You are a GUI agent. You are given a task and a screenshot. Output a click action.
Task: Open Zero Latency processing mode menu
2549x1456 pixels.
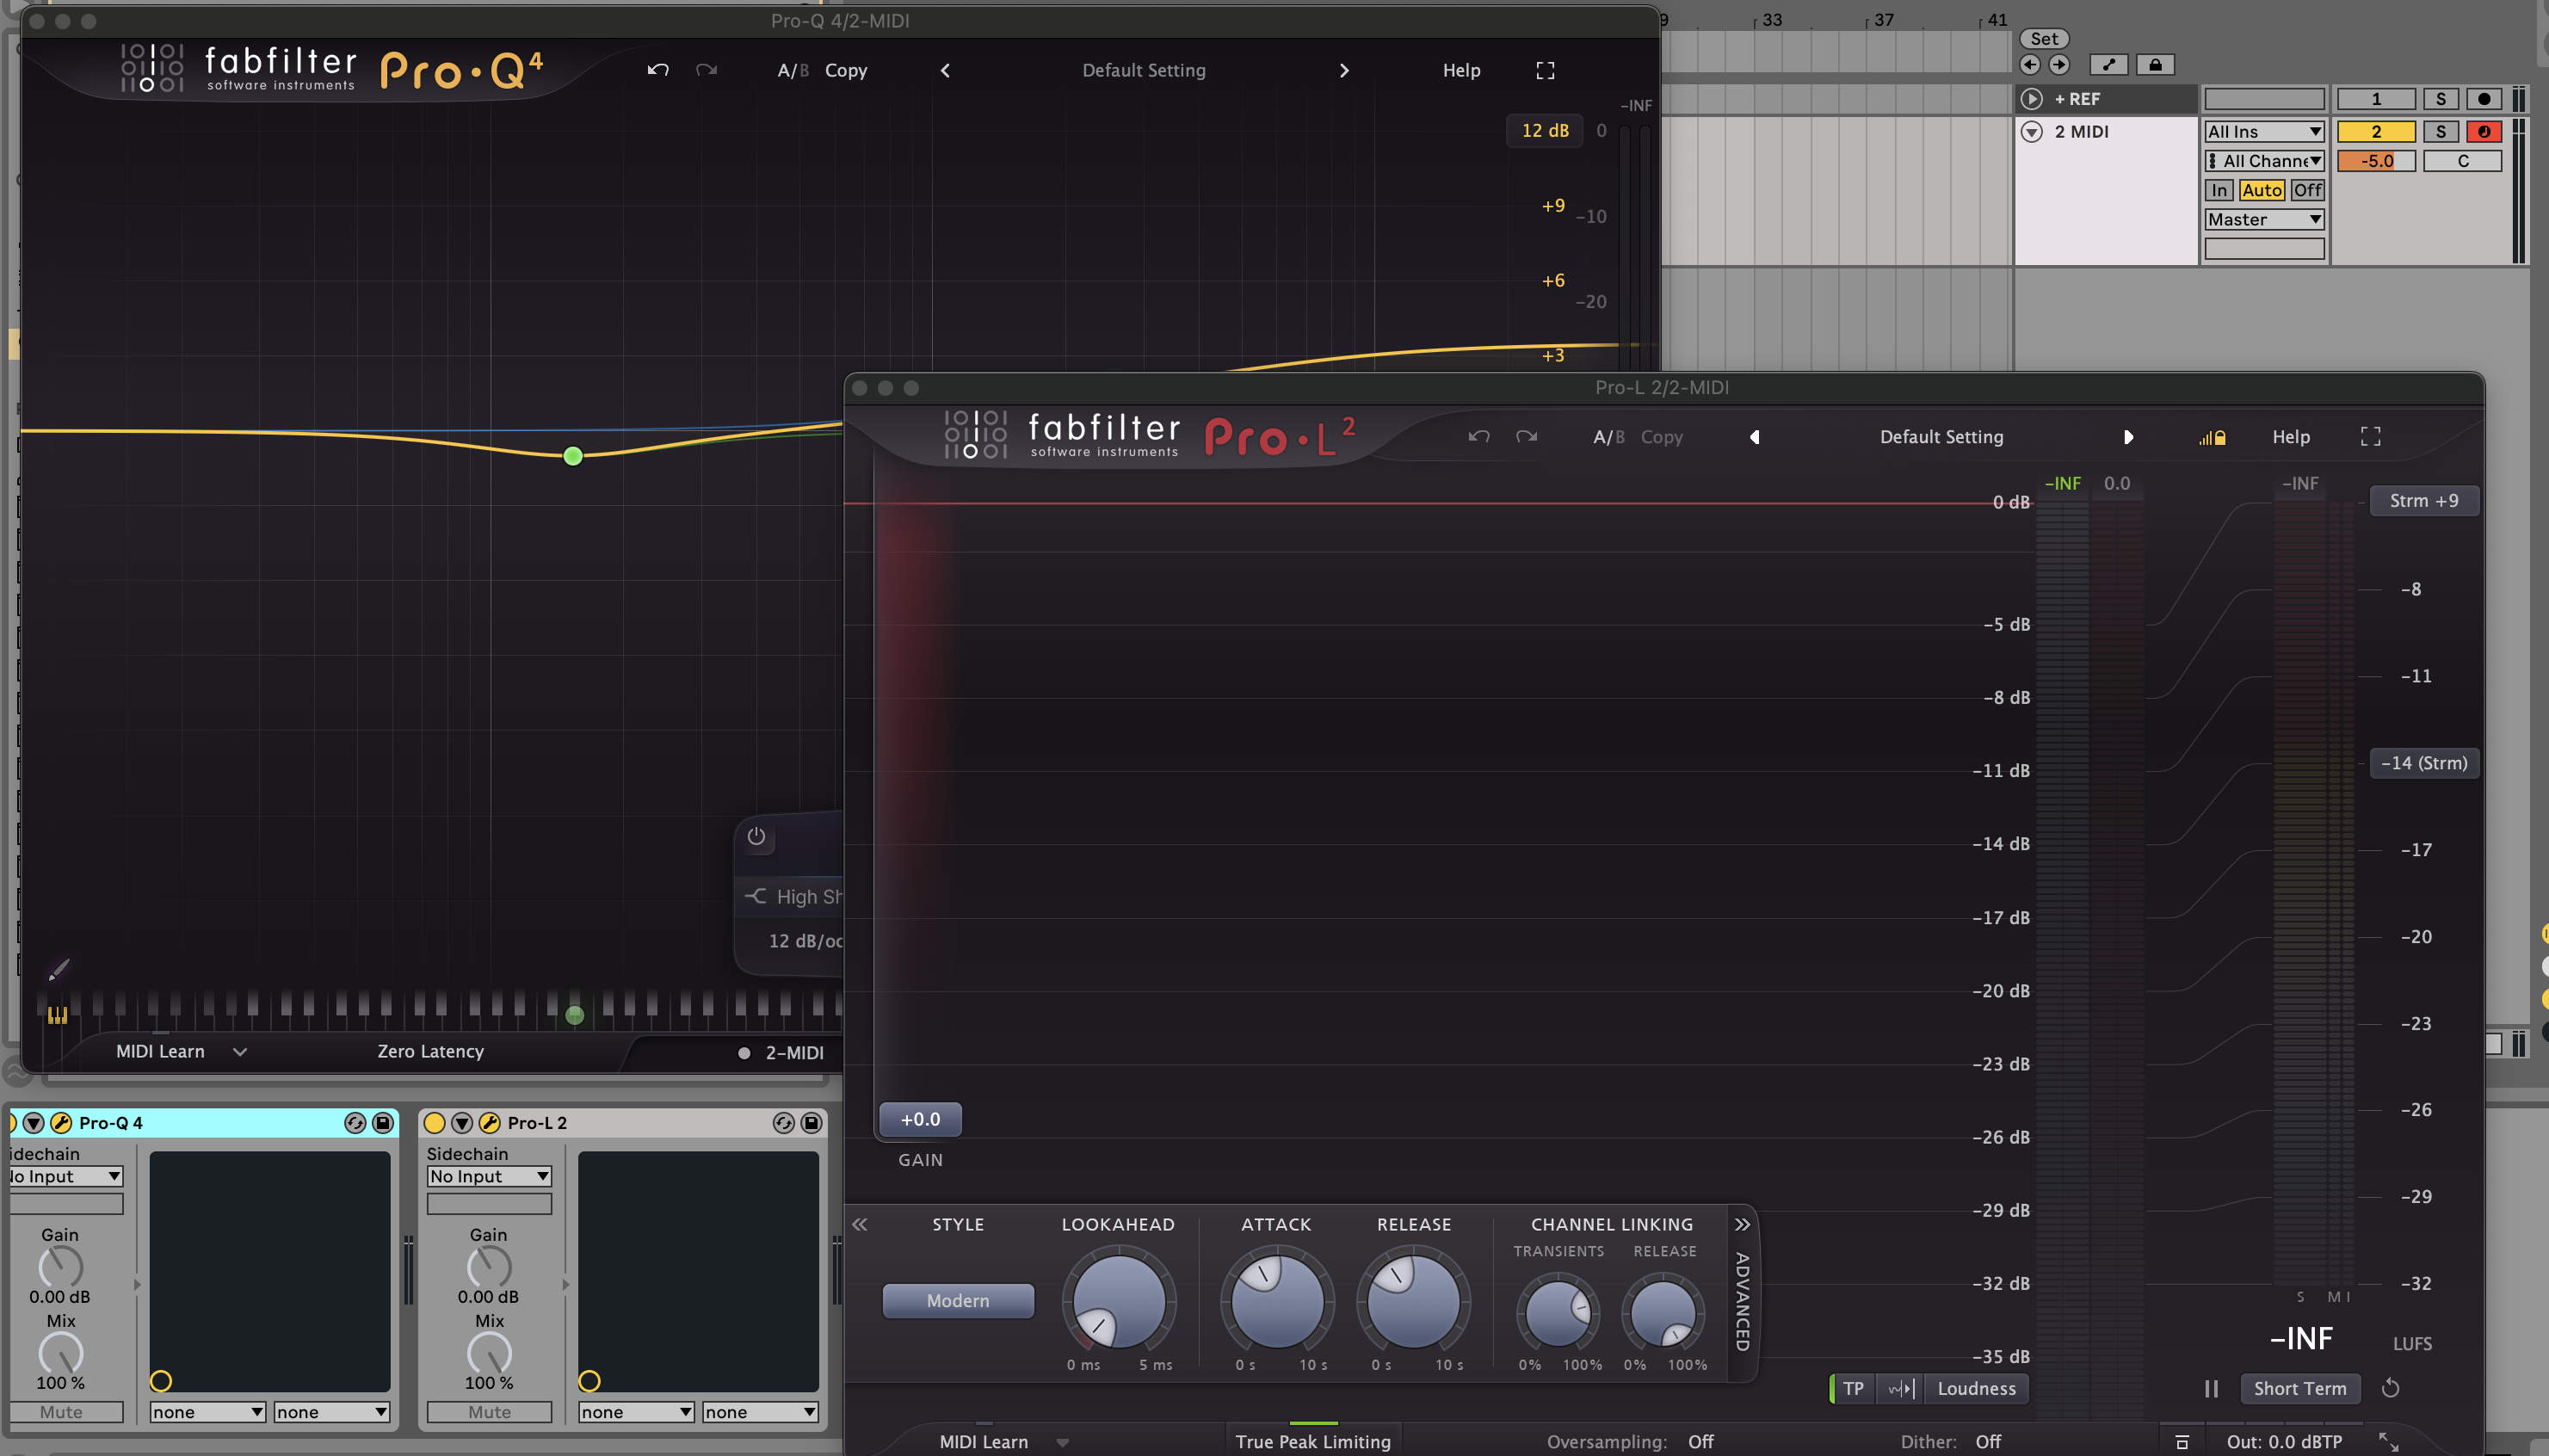tap(430, 1051)
